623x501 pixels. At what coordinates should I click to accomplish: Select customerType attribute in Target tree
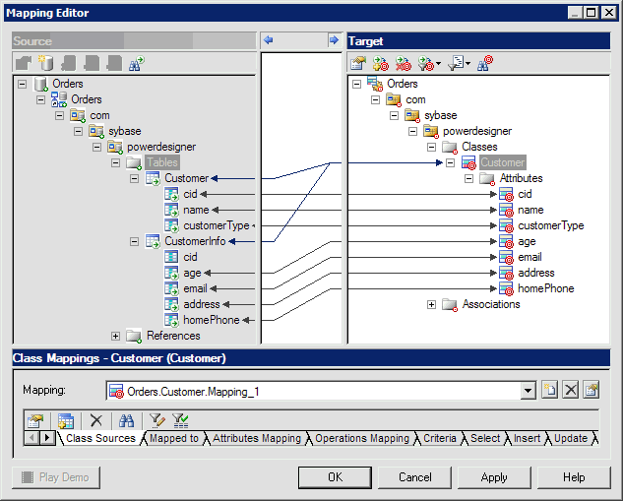(551, 225)
